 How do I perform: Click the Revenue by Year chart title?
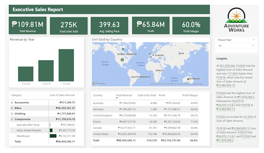pyautogui.click(x=22, y=40)
